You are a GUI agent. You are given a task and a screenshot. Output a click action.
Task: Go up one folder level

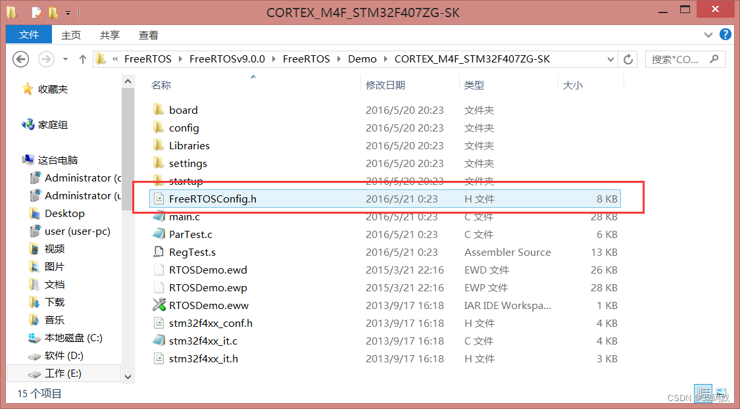coord(83,59)
